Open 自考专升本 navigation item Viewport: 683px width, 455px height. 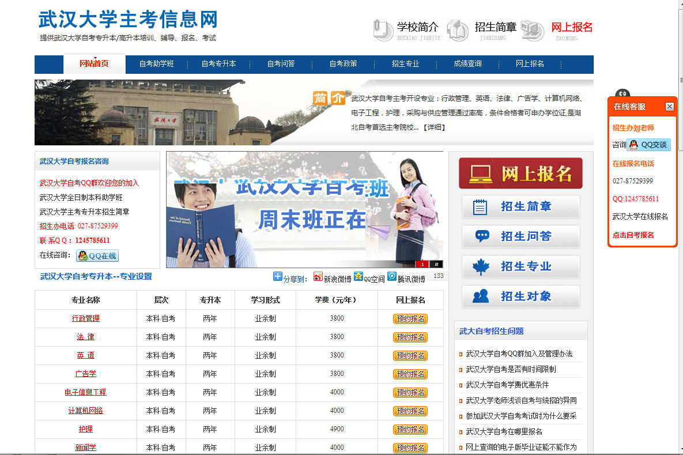coord(218,64)
